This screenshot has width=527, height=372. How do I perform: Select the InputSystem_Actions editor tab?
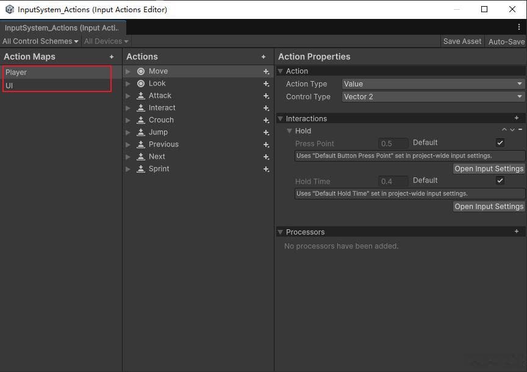pyautogui.click(x=63, y=28)
